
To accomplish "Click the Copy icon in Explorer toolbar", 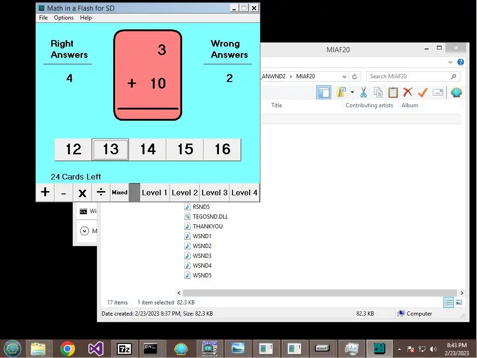I will click(x=378, y=92).
